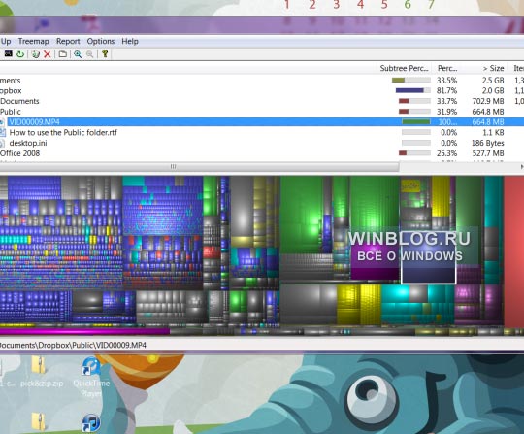
Task: Select the desktop.ini file row
Action: pos(28,143)
